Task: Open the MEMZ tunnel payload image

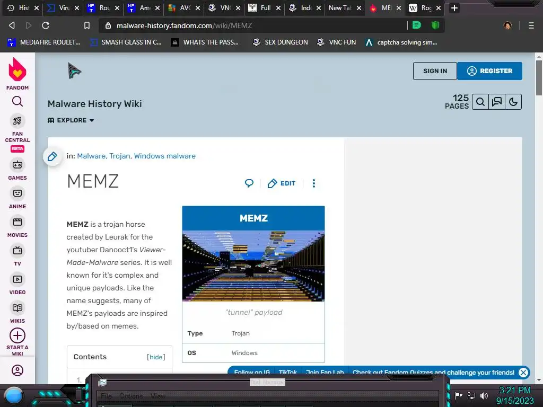Action: (x=253, y=266)
